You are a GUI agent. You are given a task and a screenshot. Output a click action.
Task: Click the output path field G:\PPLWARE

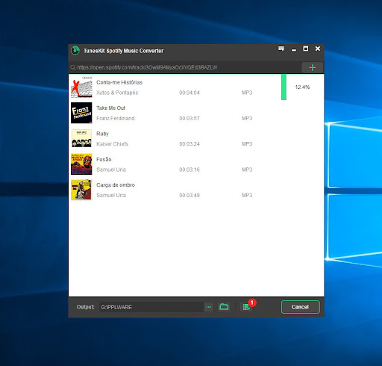click(152, 307)
